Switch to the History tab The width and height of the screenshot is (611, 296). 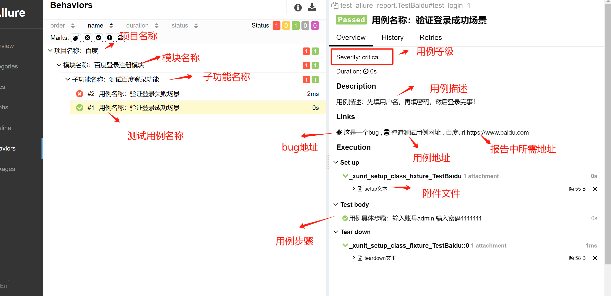392,37
